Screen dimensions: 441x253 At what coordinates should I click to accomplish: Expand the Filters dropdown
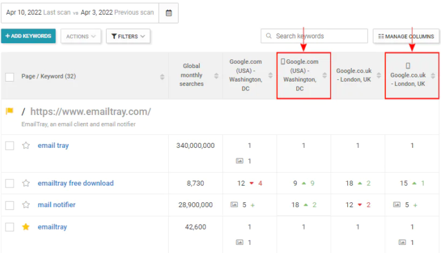point(128,36)
